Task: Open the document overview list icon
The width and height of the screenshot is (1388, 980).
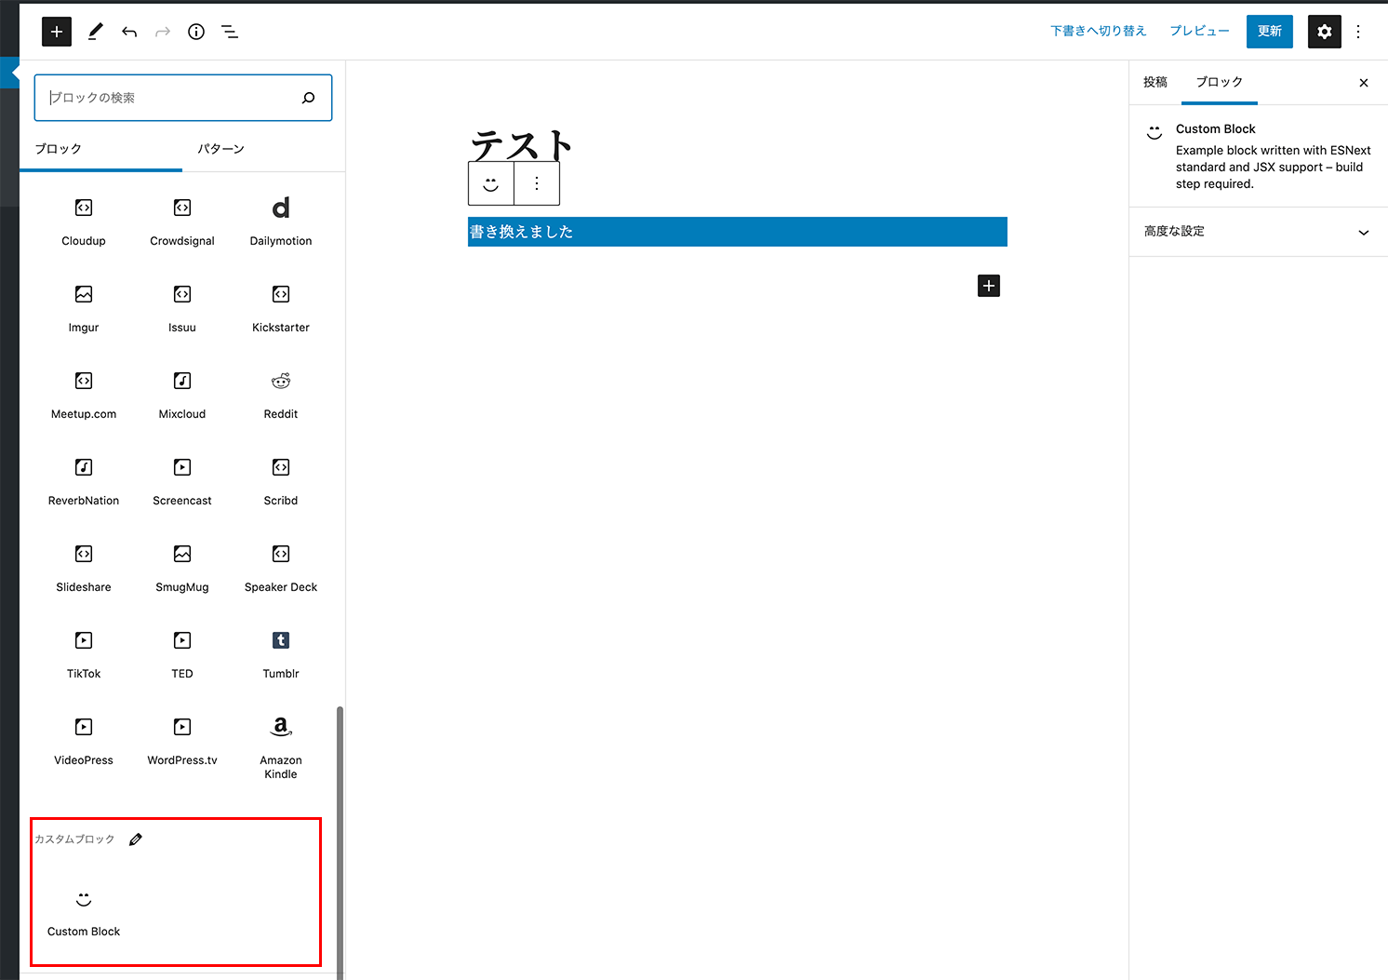Action: point(229,31)
